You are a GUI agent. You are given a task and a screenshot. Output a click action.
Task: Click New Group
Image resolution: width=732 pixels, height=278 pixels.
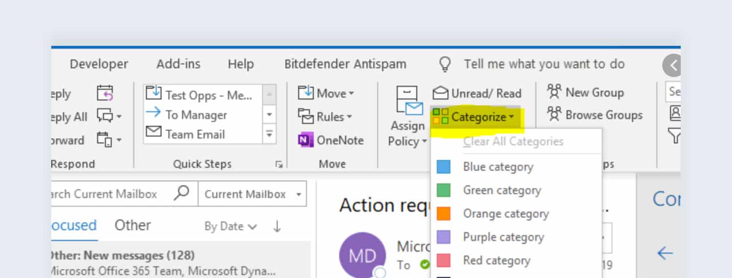coord(585,92)
